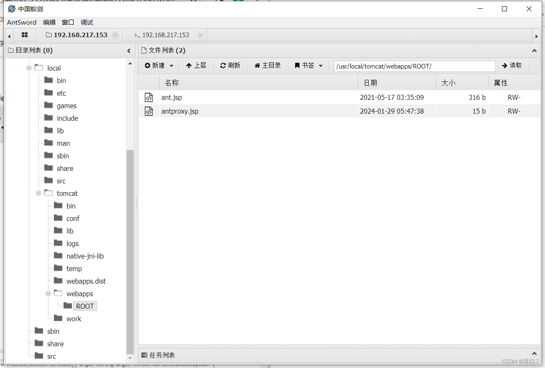Screen dimensions: 545x368
Task: Expand the task list panel
Action: coord(534,355)
